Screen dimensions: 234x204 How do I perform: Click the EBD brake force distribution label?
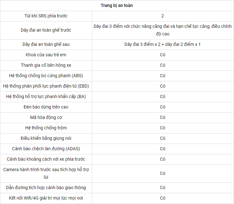coord(46,86)
